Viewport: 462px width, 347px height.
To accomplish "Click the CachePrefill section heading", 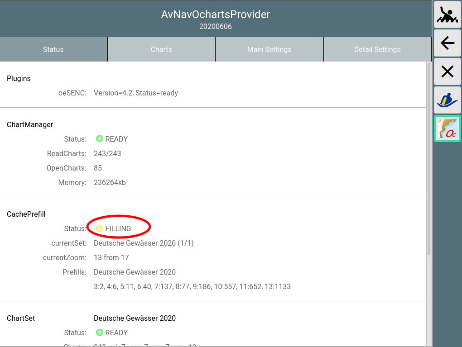I will pos(26,214).
